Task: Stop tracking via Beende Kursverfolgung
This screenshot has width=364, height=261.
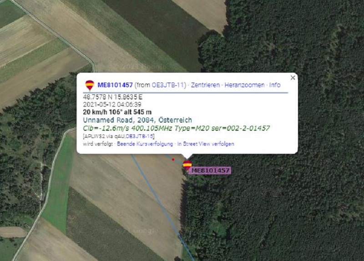Action: coord(145,144)
